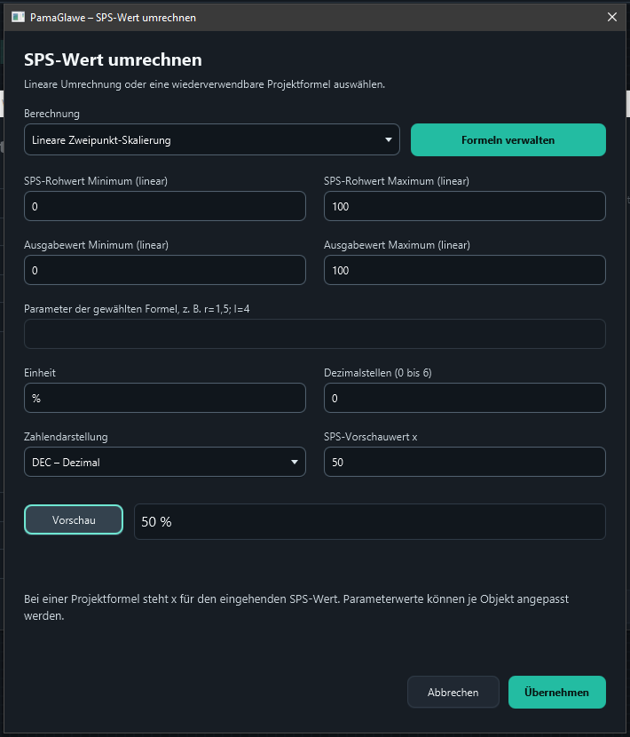Click the Ausgabewert Maximum input
This screenshot has height=737, width=630.
pyautogui.click(x=465, y=270)
